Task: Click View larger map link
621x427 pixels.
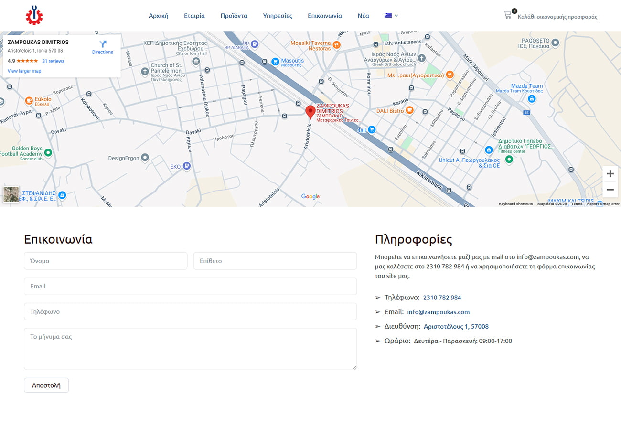Action: tap(24, 71)
